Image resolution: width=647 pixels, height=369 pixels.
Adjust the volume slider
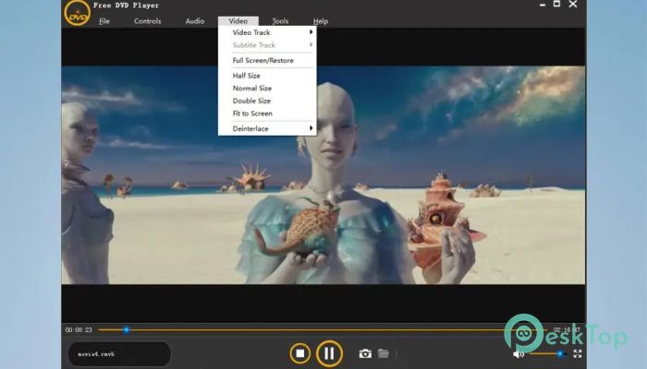click(547, 353)
